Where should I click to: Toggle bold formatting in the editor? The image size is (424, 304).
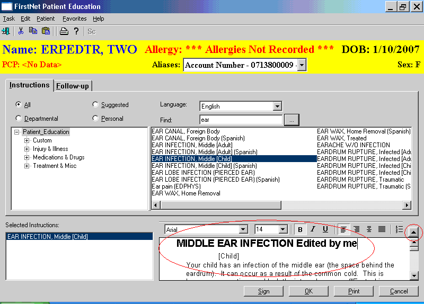[x=301, y=229]
